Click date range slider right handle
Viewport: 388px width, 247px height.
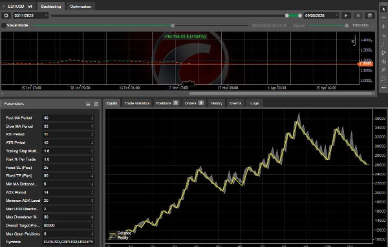pyautogui.click(x=300, y=15)
